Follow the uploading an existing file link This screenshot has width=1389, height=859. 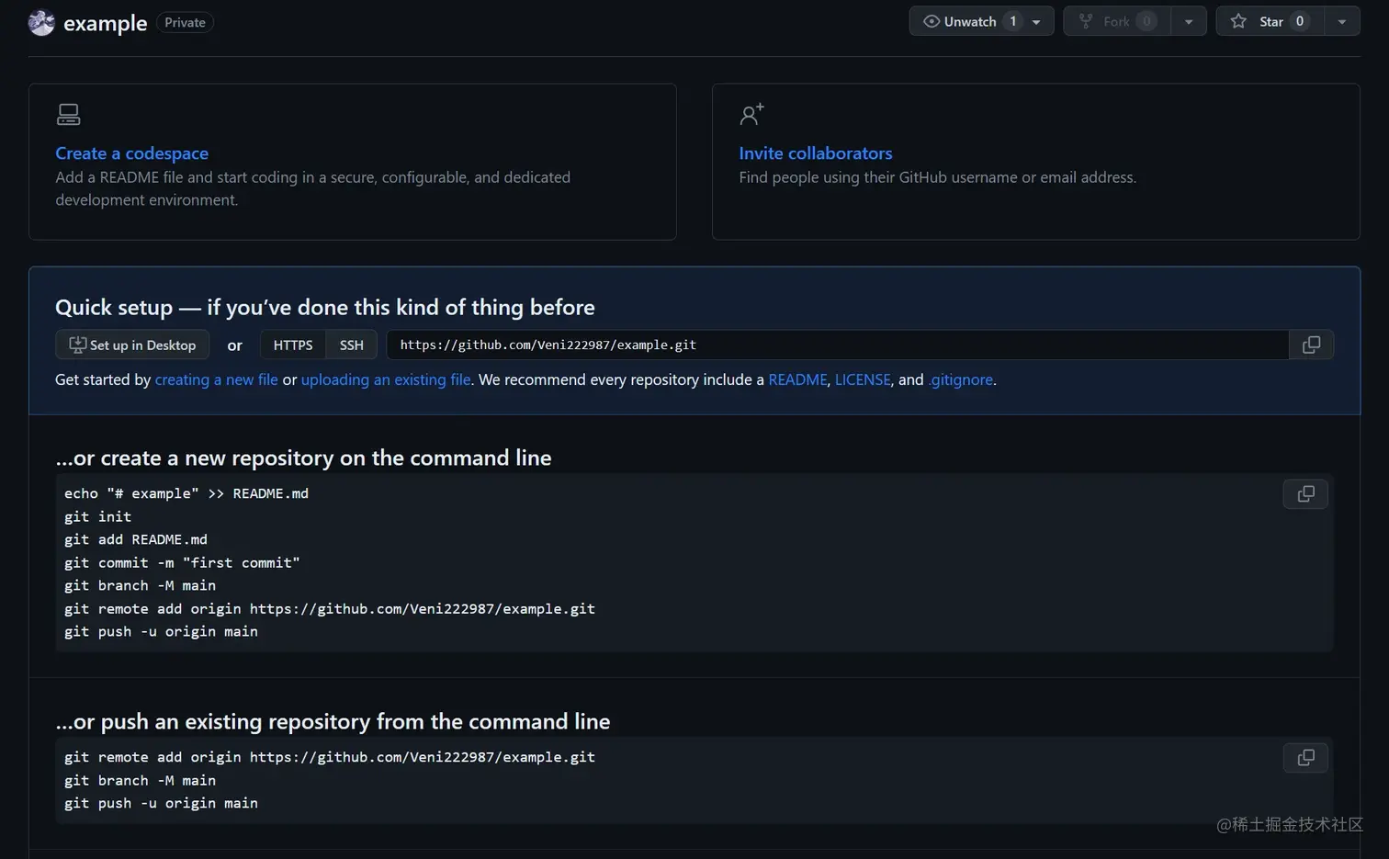click(386, 379)
